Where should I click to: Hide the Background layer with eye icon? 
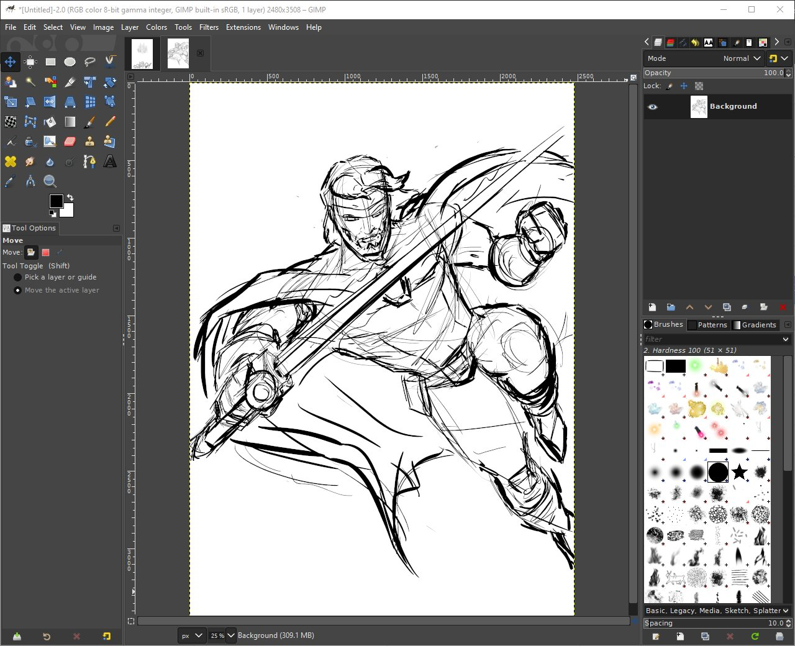pos(652,107)
